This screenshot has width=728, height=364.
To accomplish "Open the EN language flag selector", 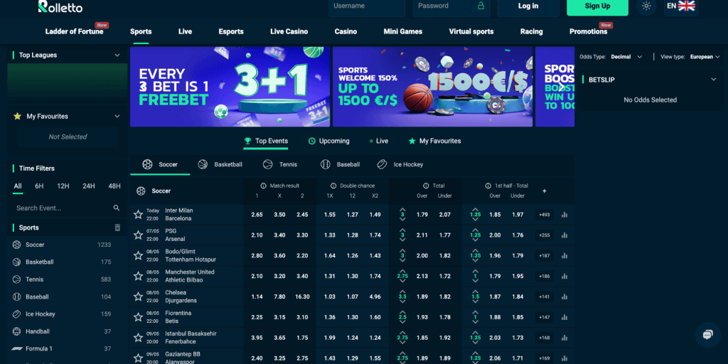I will pyautogui.click(x=681, y=6).
